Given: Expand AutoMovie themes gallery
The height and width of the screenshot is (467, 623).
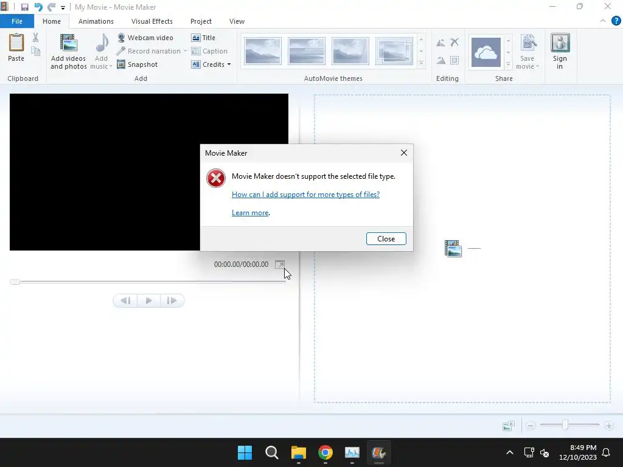Looking at the screenshot, I should pos(421,63).
